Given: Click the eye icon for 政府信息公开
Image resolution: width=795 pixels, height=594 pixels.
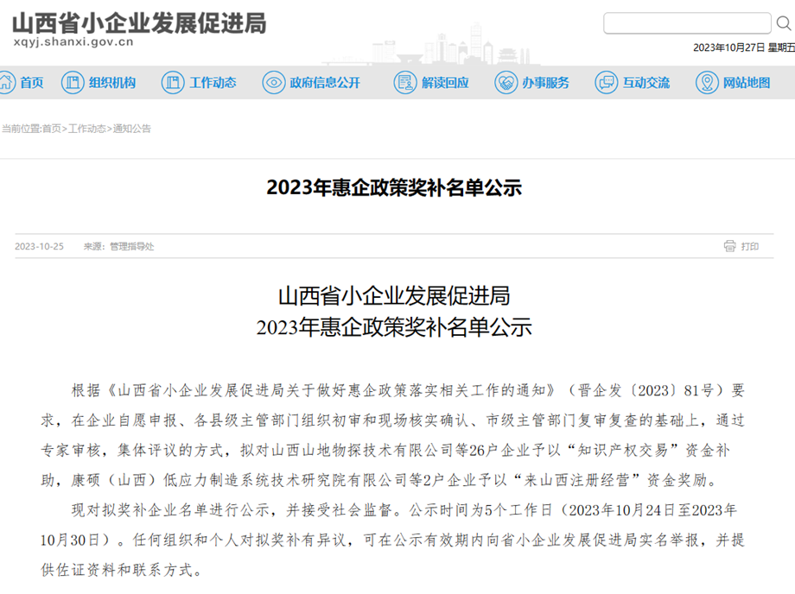Looking at the screenshot, I should [x=274, y=83].
